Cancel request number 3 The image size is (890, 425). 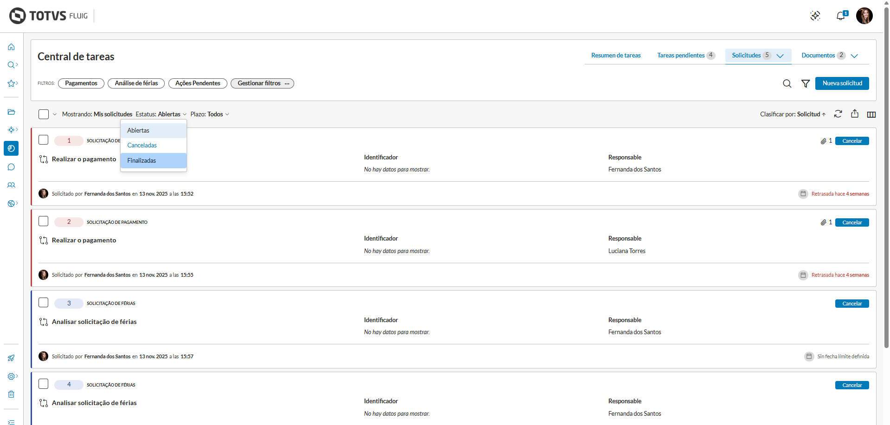click(852, 304)
